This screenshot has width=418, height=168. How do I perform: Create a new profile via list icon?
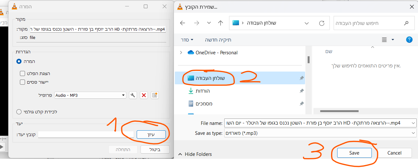coord(155,95)
